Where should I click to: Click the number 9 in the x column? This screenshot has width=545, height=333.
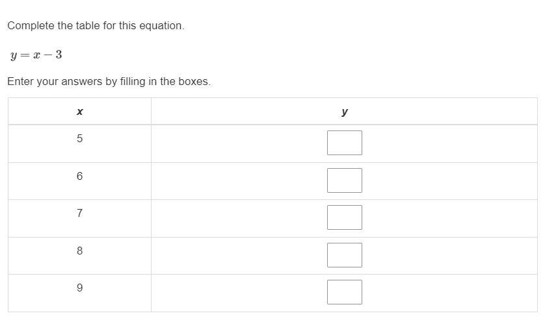[79, 288]
